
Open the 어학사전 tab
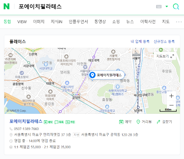click(x=148, y=22)
